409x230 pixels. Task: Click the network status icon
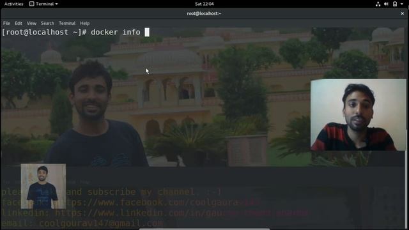378,4
